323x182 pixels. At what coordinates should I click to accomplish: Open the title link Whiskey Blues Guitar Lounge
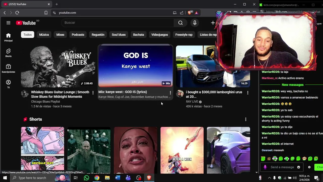pos(60,94)
